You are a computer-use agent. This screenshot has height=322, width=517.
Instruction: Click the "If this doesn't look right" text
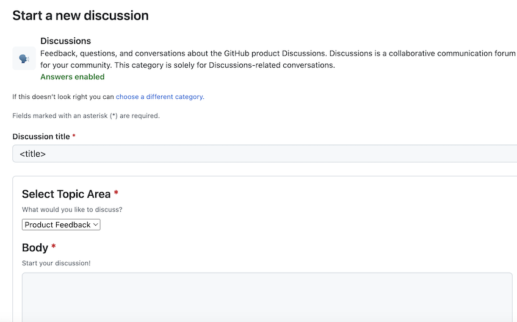(63, 96)
